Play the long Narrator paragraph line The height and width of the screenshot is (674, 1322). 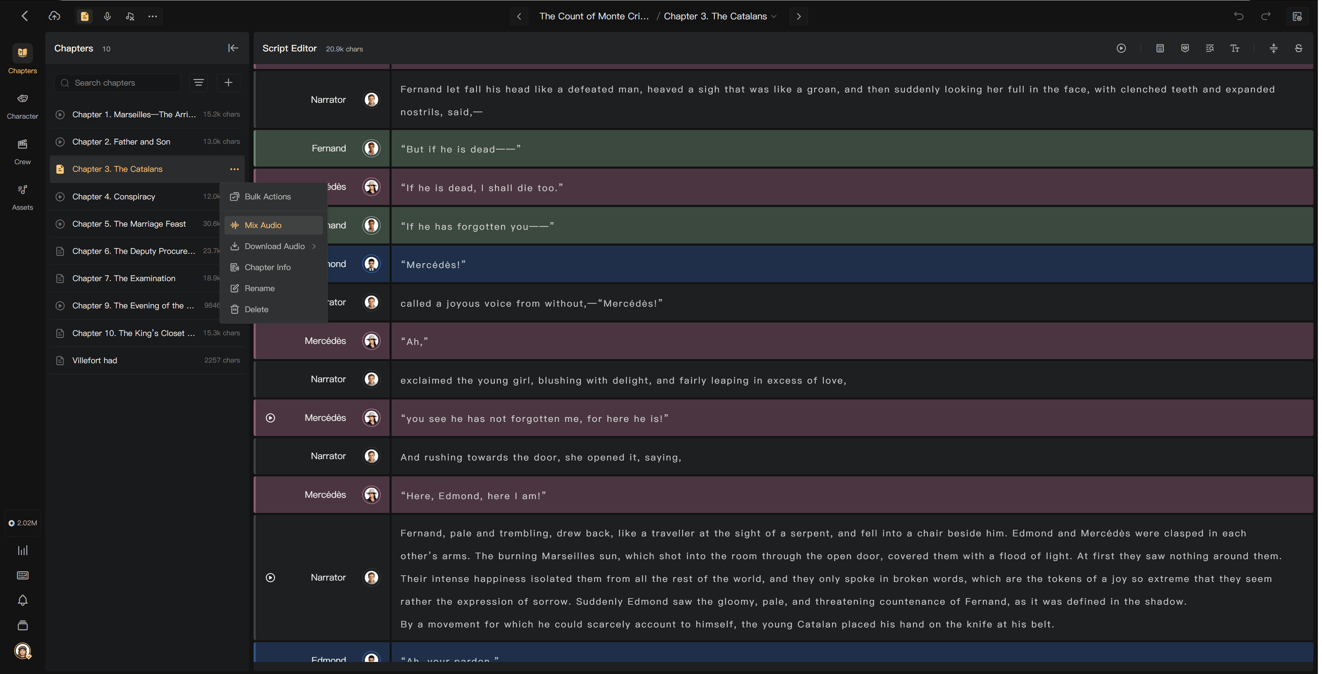[x=271, y=578]
